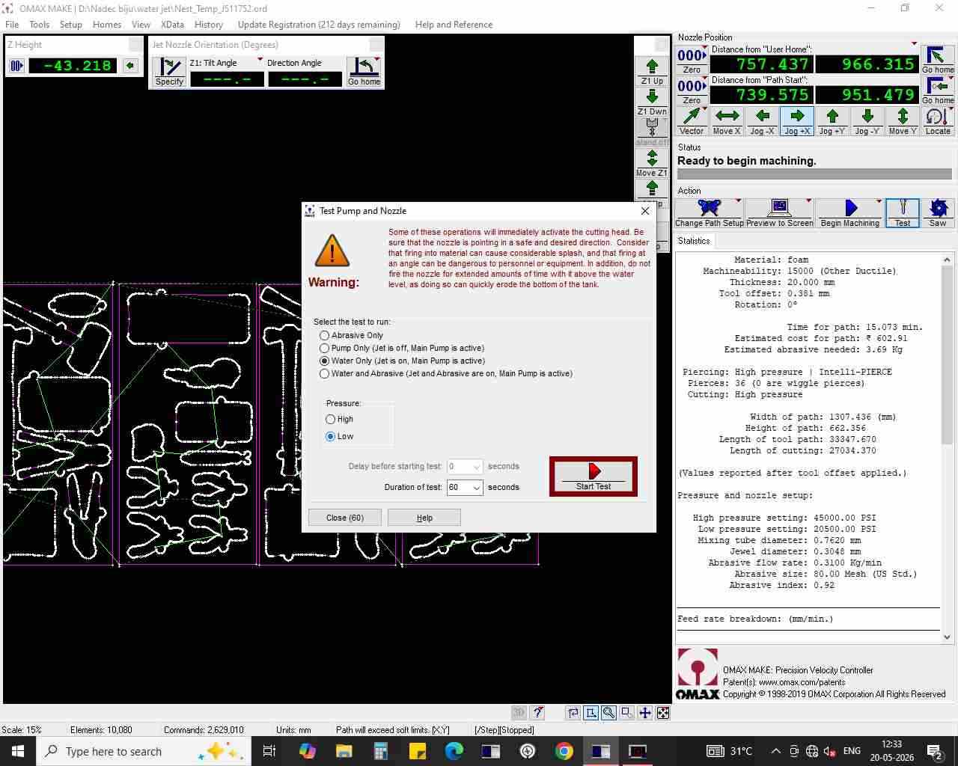Open Google Chrome from taskbar
Image resolution: width=958 pixels, height=766 pixels.
pyautogui.click(x=564, y=751)
